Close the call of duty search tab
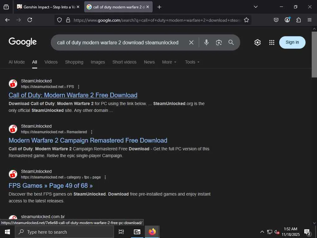317x238 pixels. click(148, 7)
